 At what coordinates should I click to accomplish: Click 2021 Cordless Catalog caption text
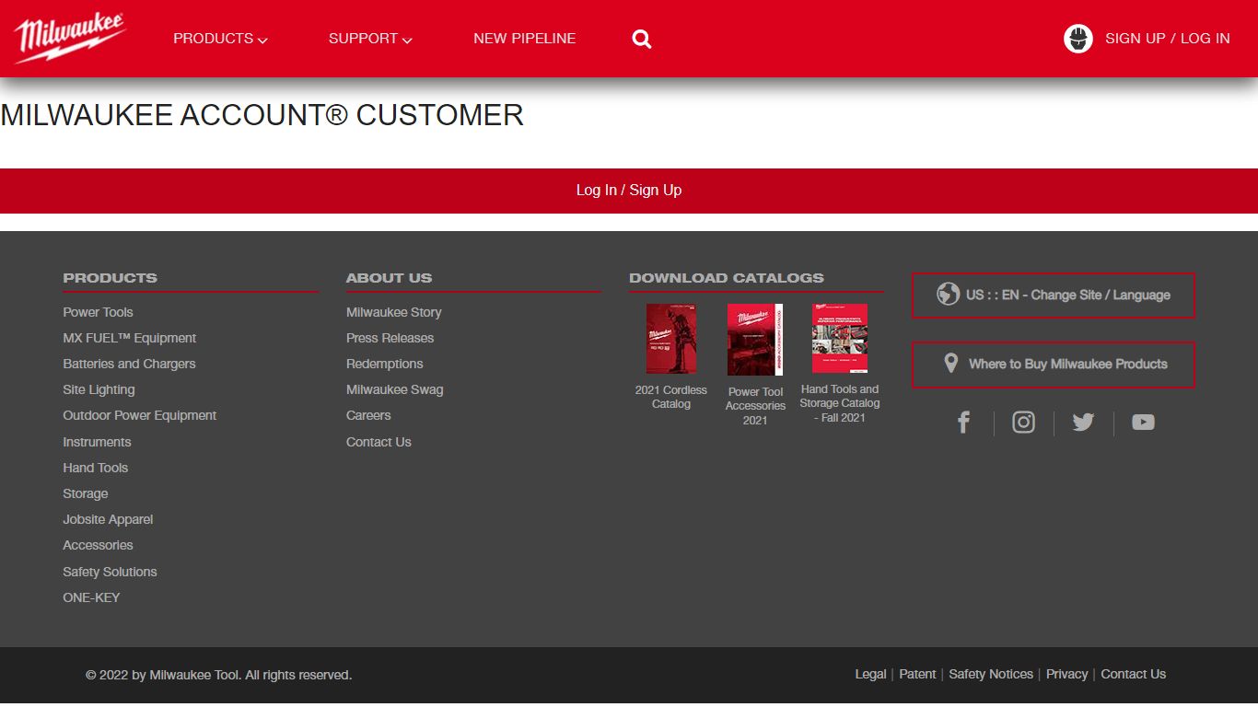coord(671,397)
